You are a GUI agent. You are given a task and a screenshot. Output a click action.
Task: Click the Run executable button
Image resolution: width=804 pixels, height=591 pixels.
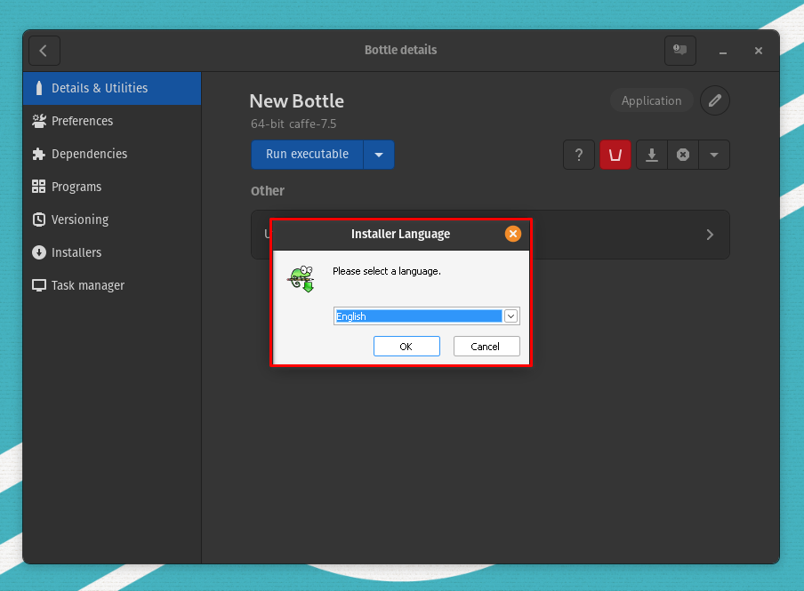(x=307, y=155)
